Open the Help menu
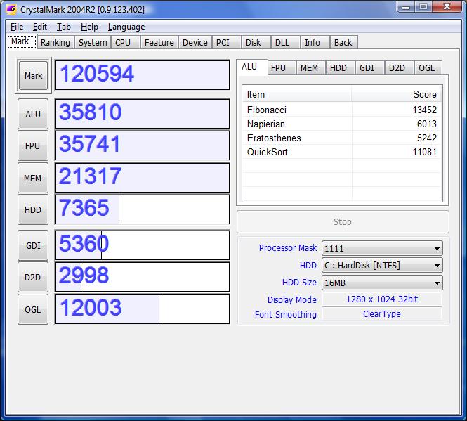This screenshot has width=467, height=421. click(x=89, y=27)
